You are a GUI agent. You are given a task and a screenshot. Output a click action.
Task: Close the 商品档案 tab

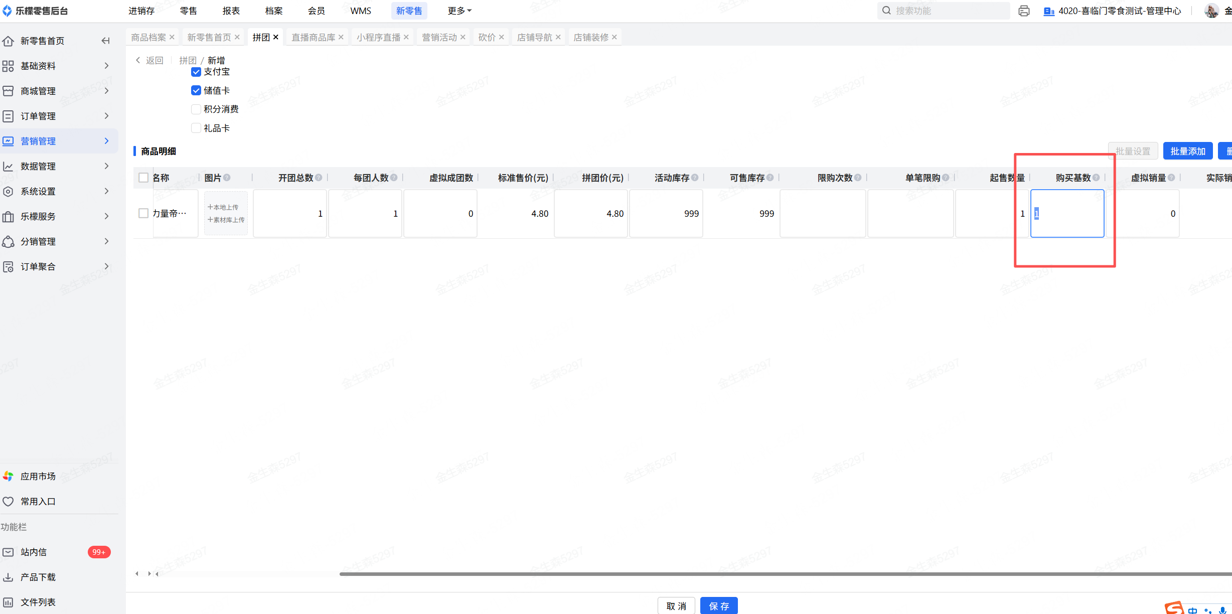pyautogui.click(x=172, y=37)
